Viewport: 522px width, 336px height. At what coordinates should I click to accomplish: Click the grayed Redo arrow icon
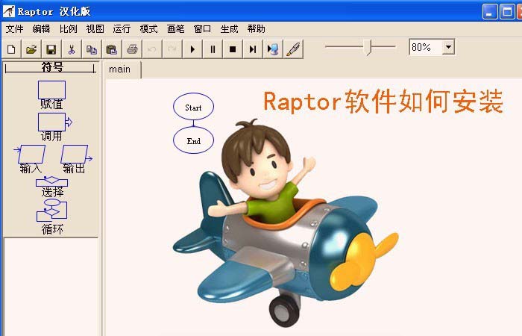click(172, 49)
